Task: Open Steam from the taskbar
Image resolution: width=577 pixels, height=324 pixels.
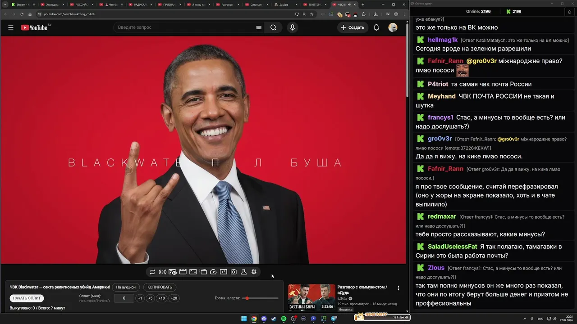Action: coord(274,319)
